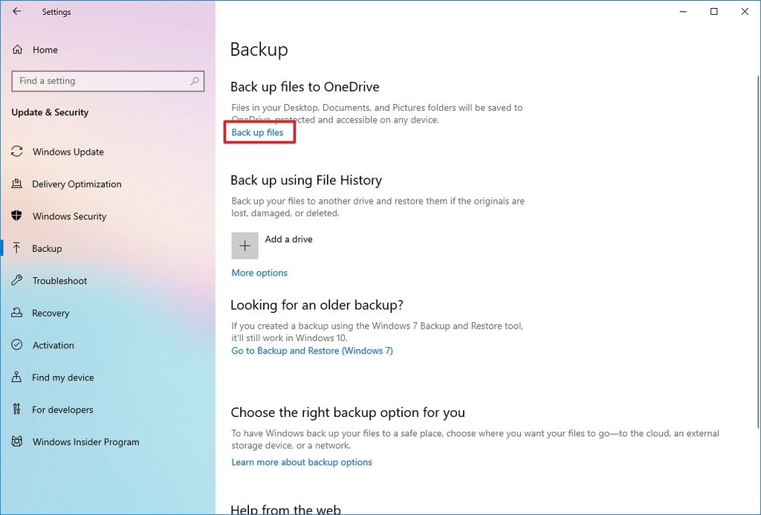Open For developers settings
Viewport: 761px width, 515px height.
click(x=62, y=409)
